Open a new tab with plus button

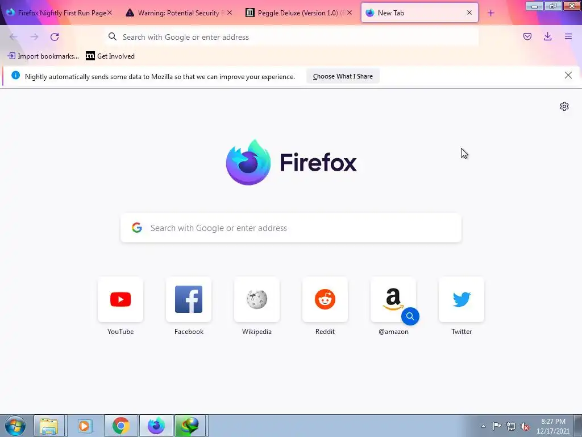point(490,13)
